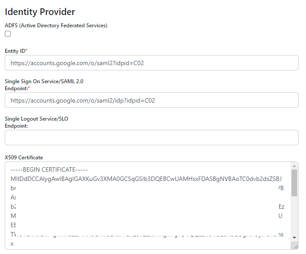Click the ADFS (Active Directory Federated Services) label
The image size is (306, 254).
tap(56, 26)
